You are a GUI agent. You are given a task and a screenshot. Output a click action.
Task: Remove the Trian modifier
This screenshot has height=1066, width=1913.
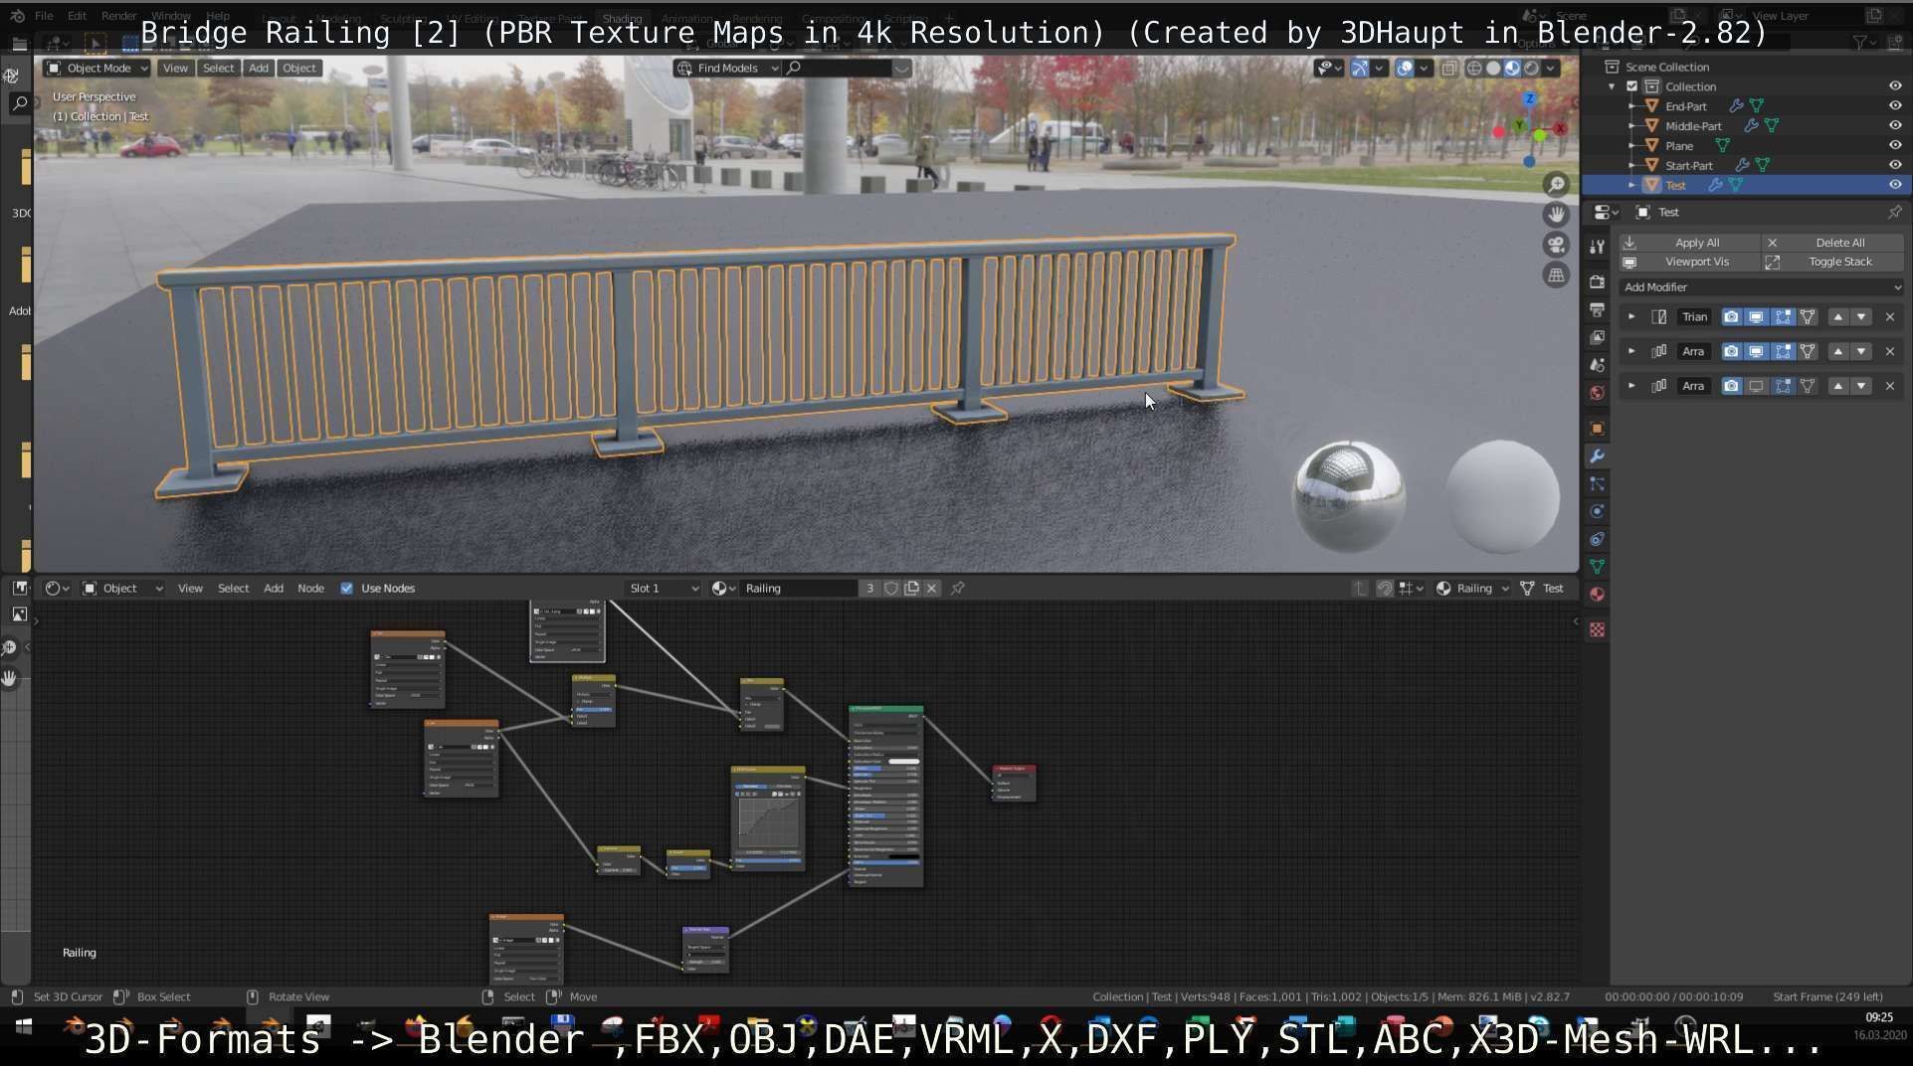coord(1890,317)
